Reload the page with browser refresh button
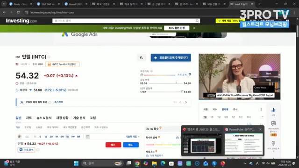Image resolution: width=299 pixels, height=168 pixels. [x=18, y=12]
